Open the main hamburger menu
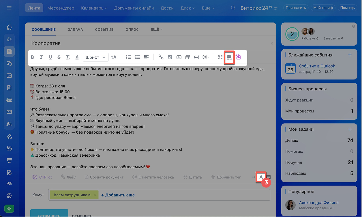The image size is (362, 217). (x=9, y=8)
